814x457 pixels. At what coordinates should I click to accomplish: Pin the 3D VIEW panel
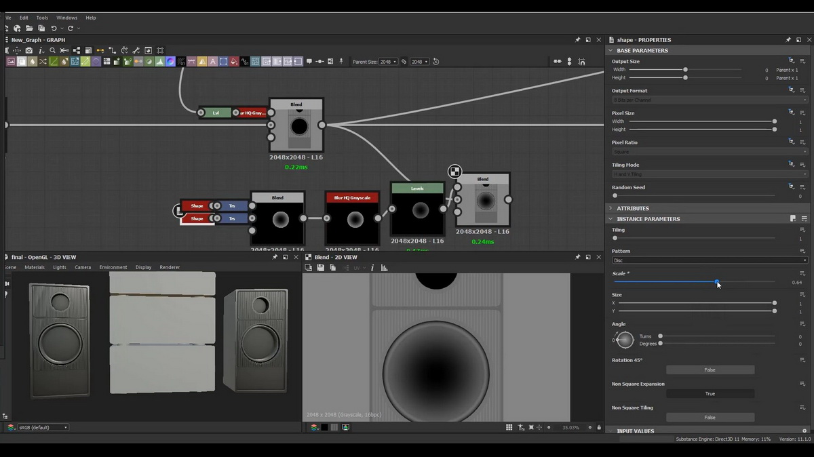point(275,257)
